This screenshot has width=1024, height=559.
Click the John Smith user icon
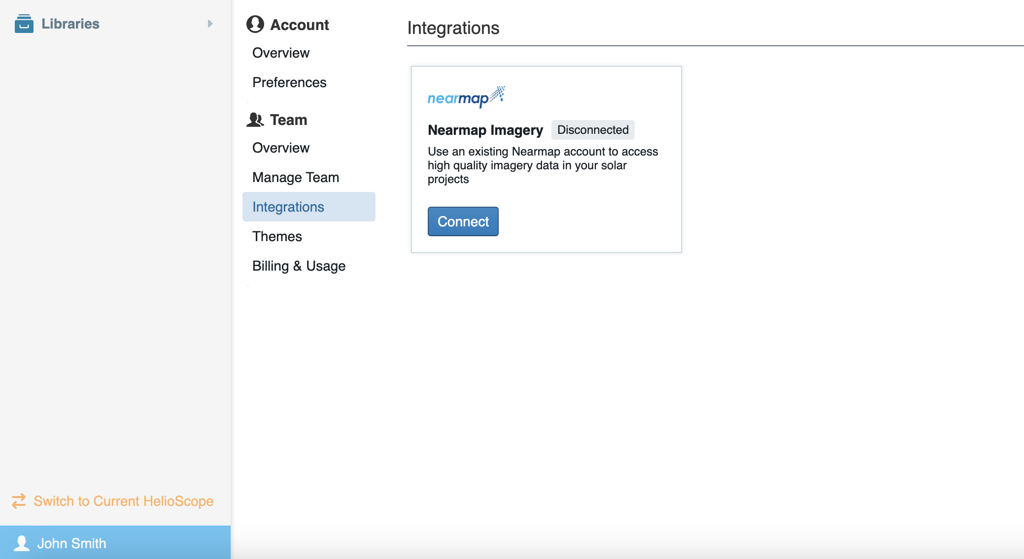tap(22, 543)
